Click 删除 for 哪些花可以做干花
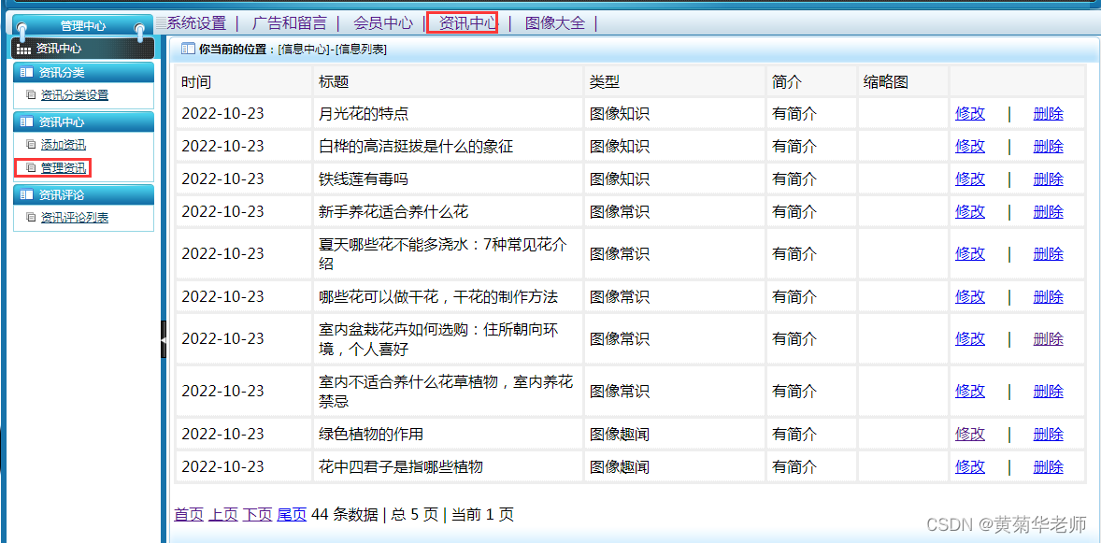1101x543 pixels. click(1048, 296)
